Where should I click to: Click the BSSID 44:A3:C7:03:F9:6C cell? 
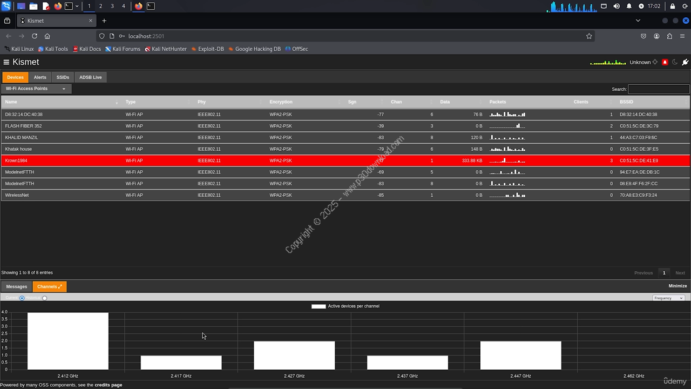639,137
